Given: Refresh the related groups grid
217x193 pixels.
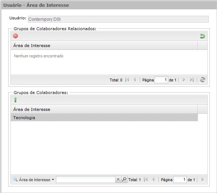Looking at the screenshot, I should tap(203, 80).
